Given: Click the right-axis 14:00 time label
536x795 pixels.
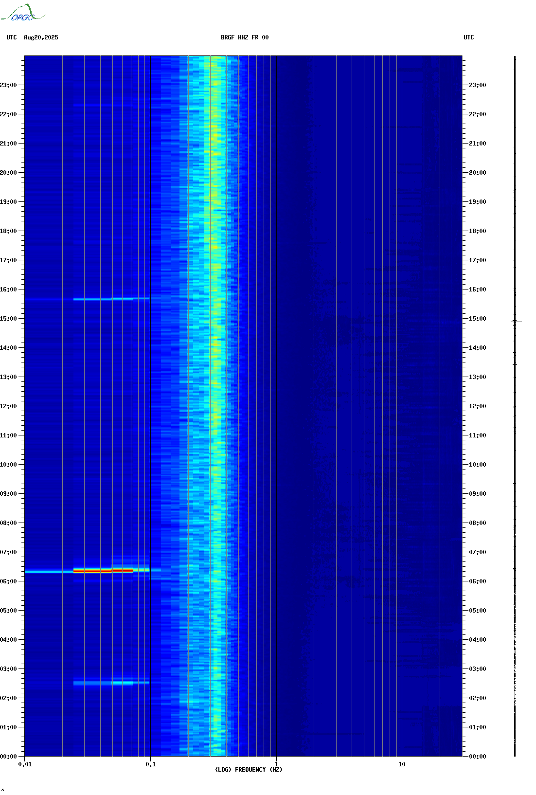Looking at the screenshot, I should 478,348.
